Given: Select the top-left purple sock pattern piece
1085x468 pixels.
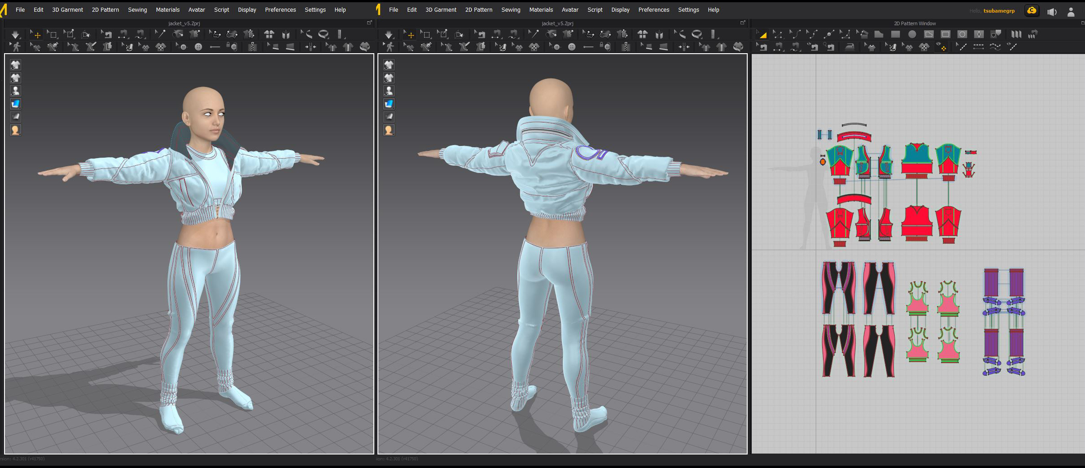Looking at the screenshot, I should pyautogui.click(x=991, y=282).
